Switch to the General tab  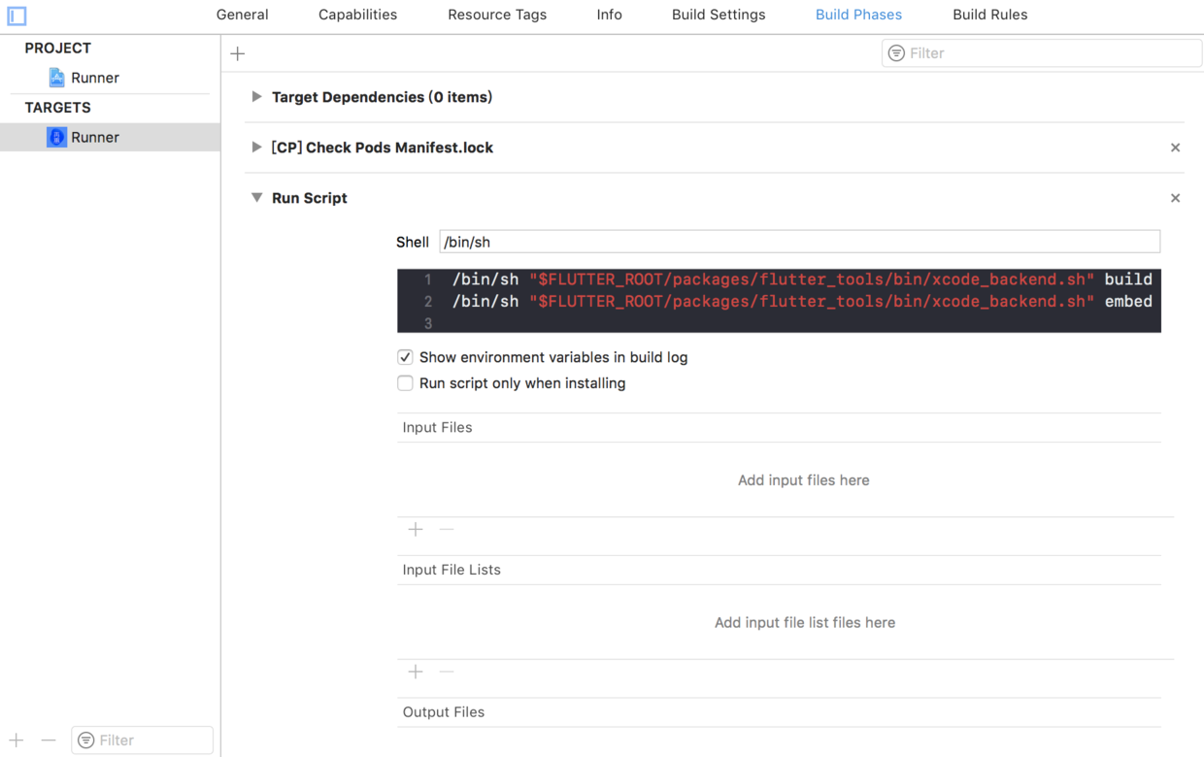point(242,15)
